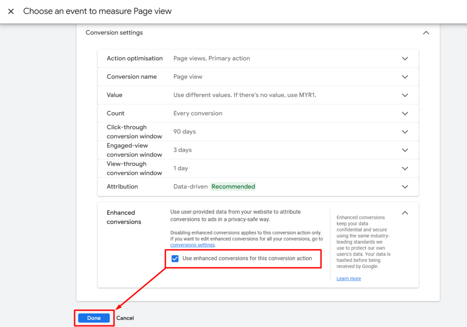
Task: Open the Value setting chevron
Action: pyautogui.click(x=405, y=95)
